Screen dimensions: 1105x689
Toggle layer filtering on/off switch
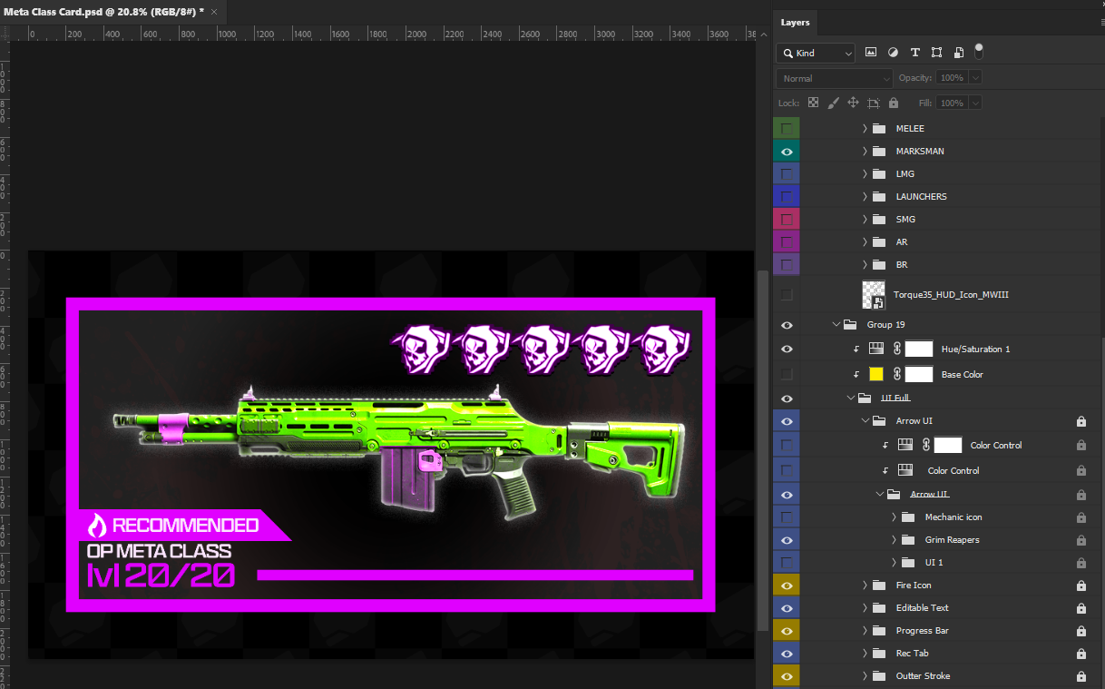pos(979,51)
